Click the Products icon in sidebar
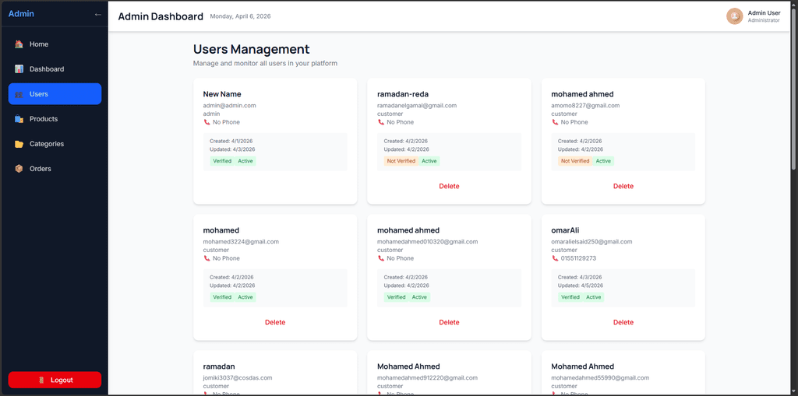798x396 pixels. tap(19, 119)
